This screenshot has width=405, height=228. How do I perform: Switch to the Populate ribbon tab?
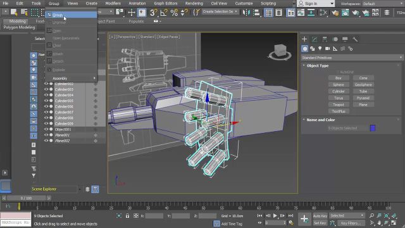(136, 21)
